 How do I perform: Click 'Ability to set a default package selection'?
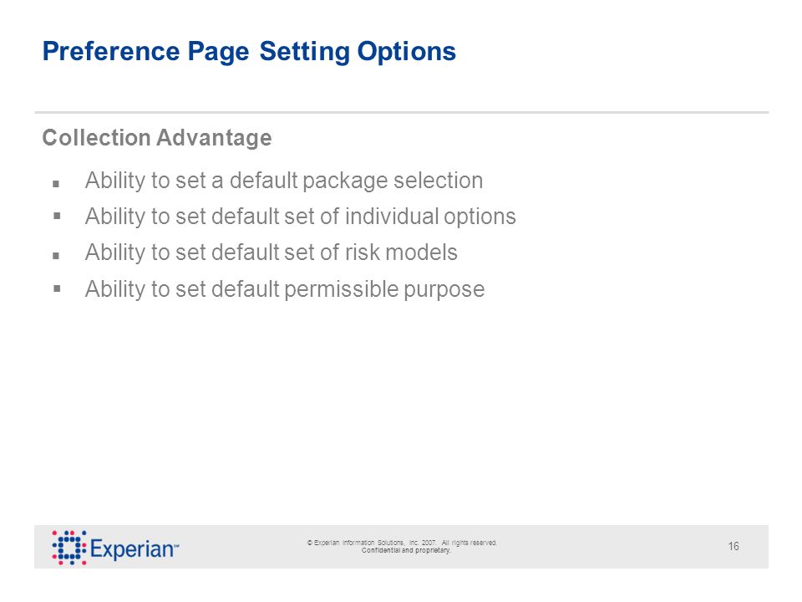[284, 181]
